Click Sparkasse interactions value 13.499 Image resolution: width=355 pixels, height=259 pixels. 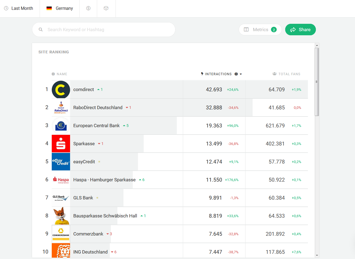click(214, 144)
